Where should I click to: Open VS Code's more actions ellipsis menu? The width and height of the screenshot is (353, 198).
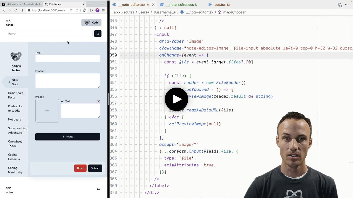point(347,4)
